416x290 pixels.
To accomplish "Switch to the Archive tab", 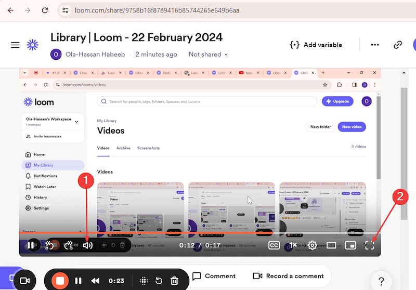I will coord(123,148).
